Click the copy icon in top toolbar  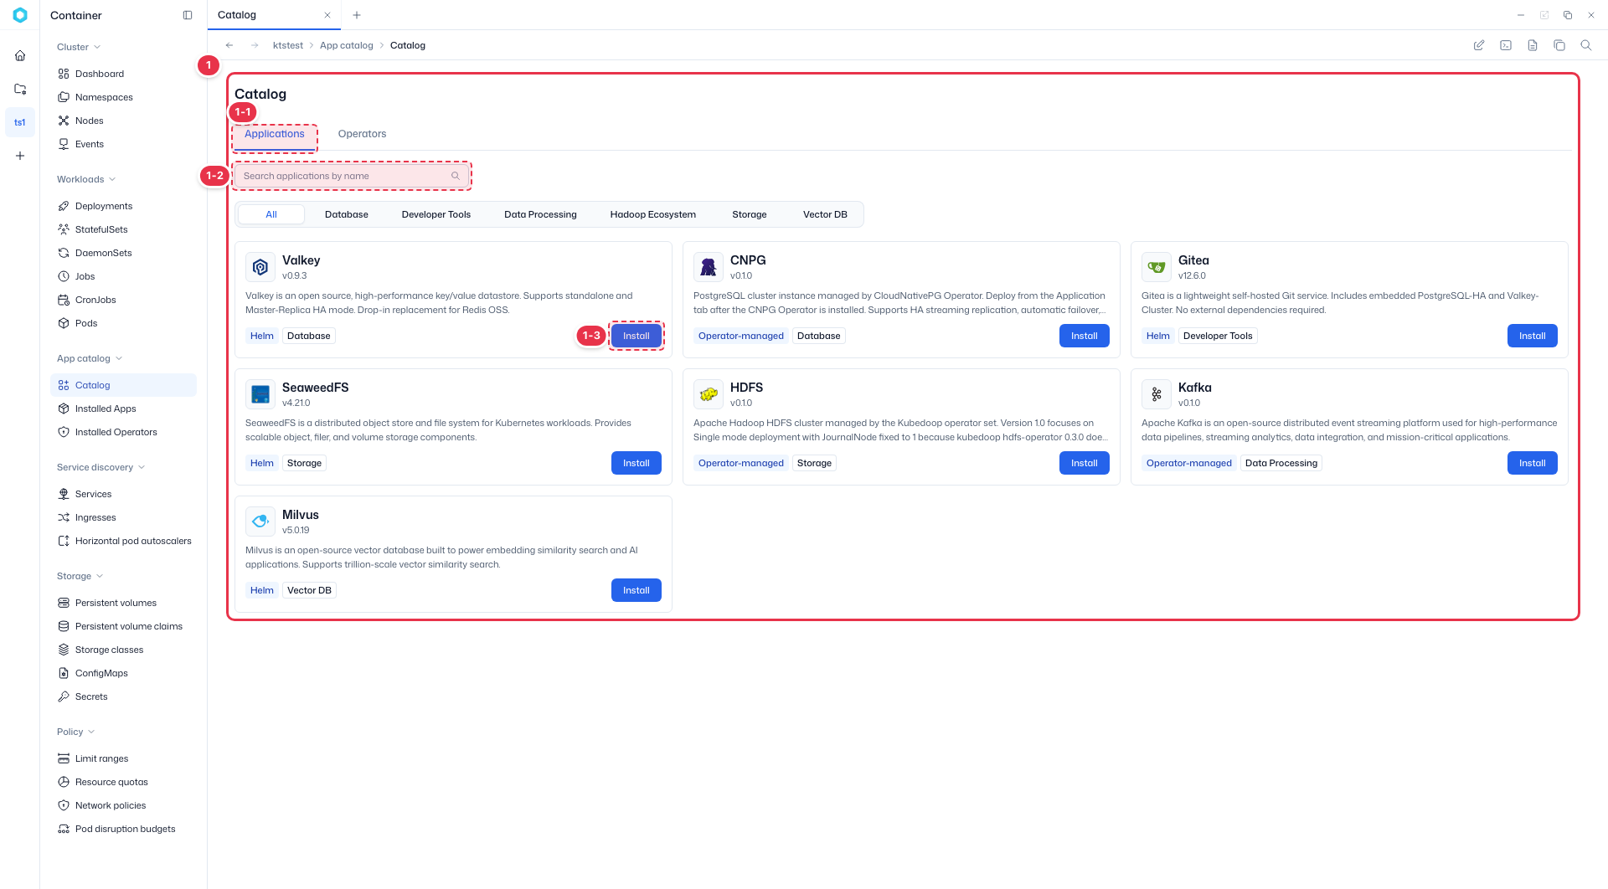pos(1559,45)
